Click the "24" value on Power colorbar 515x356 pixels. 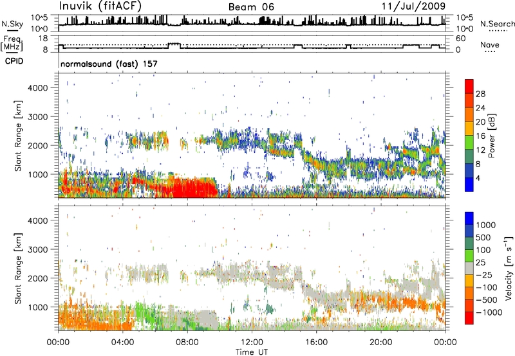(480, 108)
